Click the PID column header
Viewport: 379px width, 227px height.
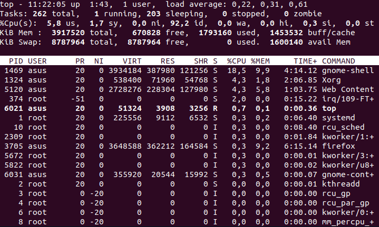pos(16,61)
